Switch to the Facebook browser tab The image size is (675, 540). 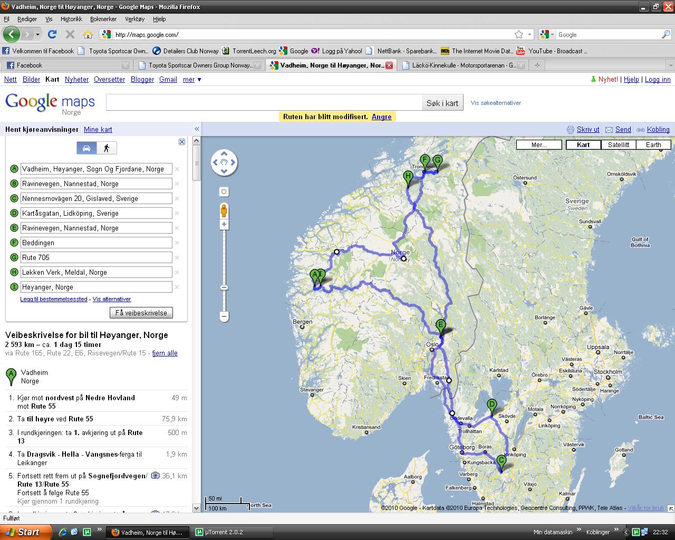tap(30, 65)
